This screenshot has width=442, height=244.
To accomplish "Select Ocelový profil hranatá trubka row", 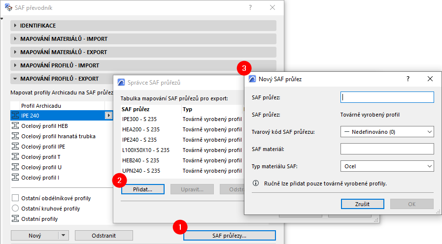I will point(62,136).
